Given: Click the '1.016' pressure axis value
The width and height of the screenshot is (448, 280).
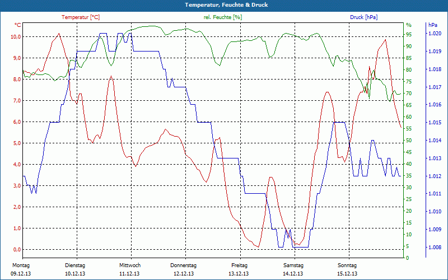Looking at the screenshot, I should (435, 105).
